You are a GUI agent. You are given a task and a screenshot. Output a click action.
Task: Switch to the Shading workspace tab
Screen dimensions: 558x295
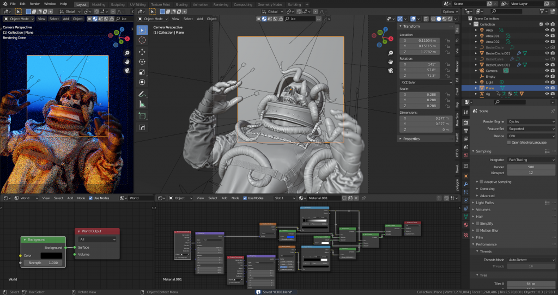(x=181, y=4)
